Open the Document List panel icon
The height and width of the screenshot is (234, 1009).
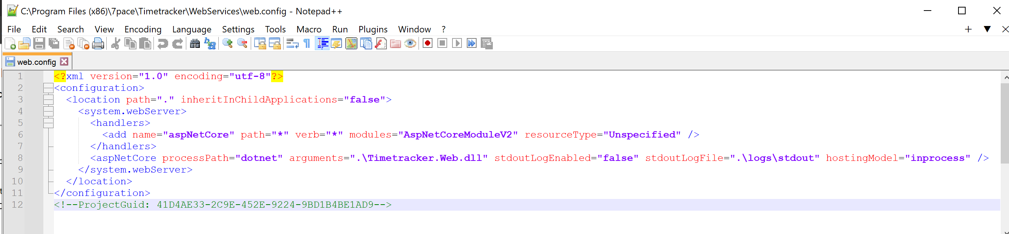366,43
